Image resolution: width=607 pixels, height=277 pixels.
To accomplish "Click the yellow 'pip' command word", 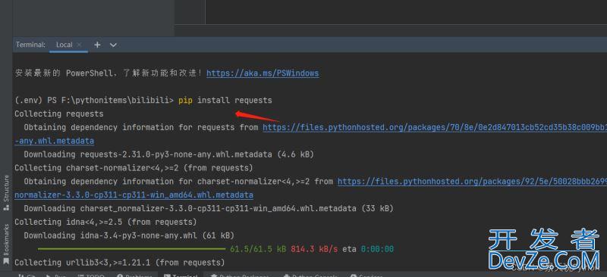I will point(185,101).
